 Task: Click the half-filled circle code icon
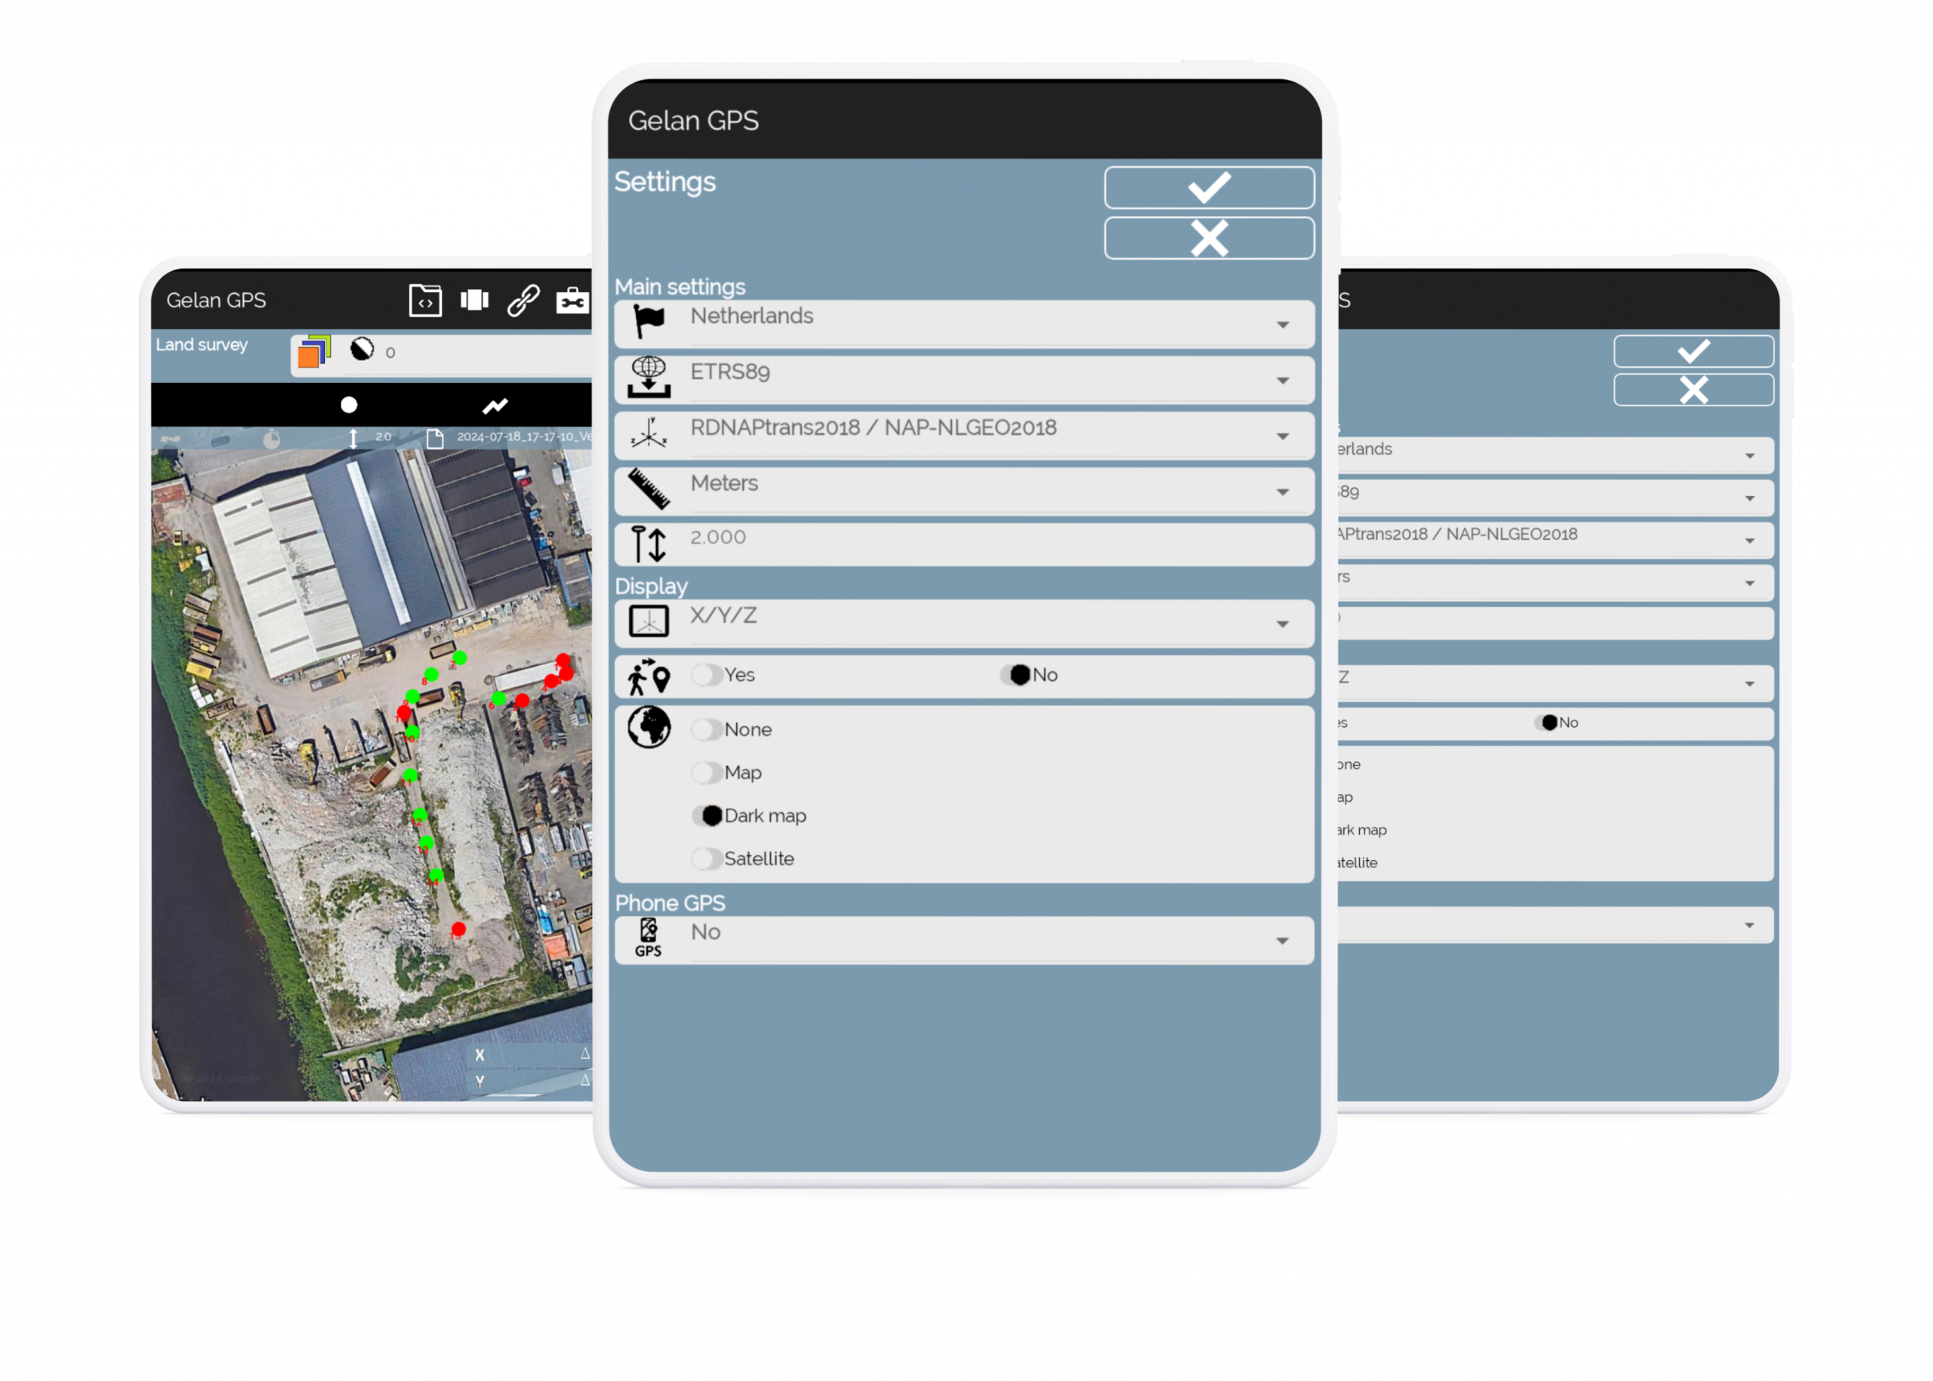pos(362,349)
